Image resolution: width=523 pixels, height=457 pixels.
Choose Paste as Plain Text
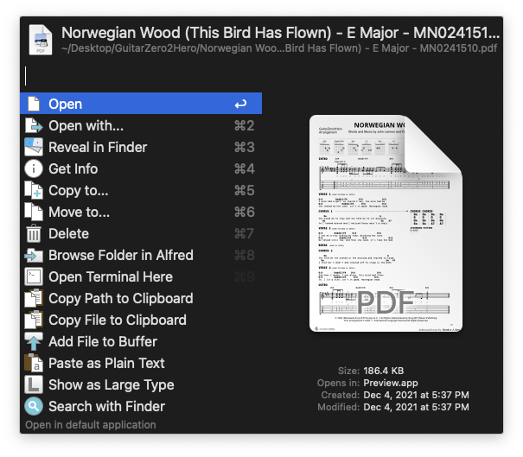click(x=141, y=363)
